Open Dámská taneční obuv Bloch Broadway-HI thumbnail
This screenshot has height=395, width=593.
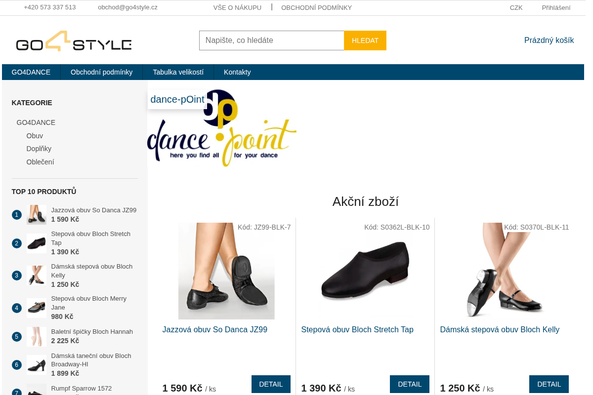(37, 365)
